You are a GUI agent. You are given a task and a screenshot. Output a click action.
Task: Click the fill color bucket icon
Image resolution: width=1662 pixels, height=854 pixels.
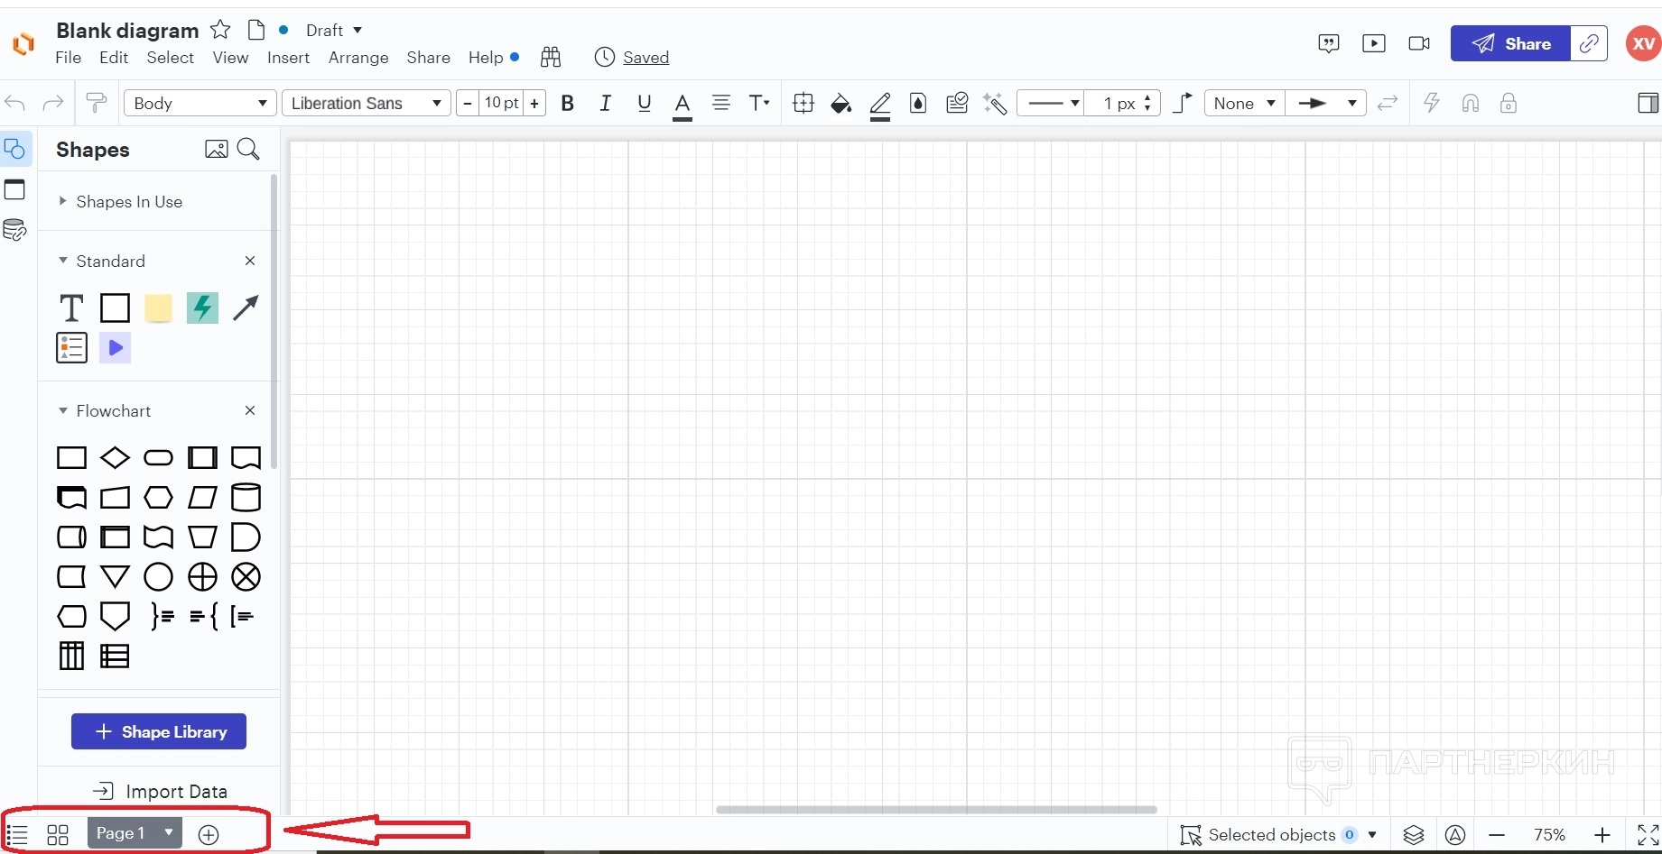pos(840,104)
